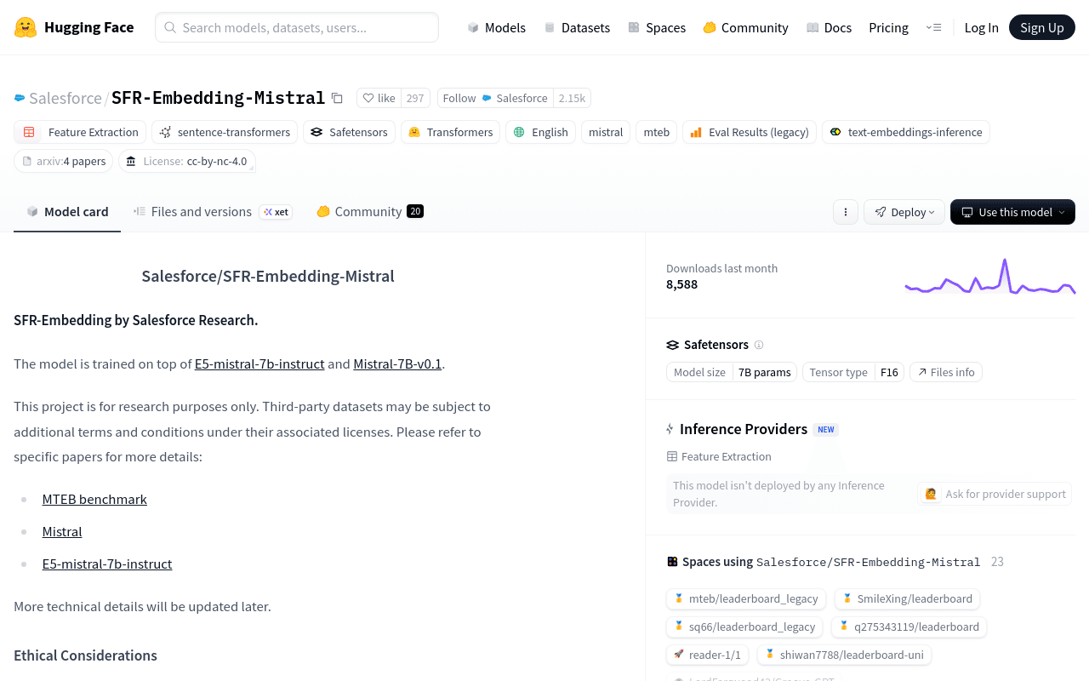Click the mistral tag

click(x=606, y=132)
